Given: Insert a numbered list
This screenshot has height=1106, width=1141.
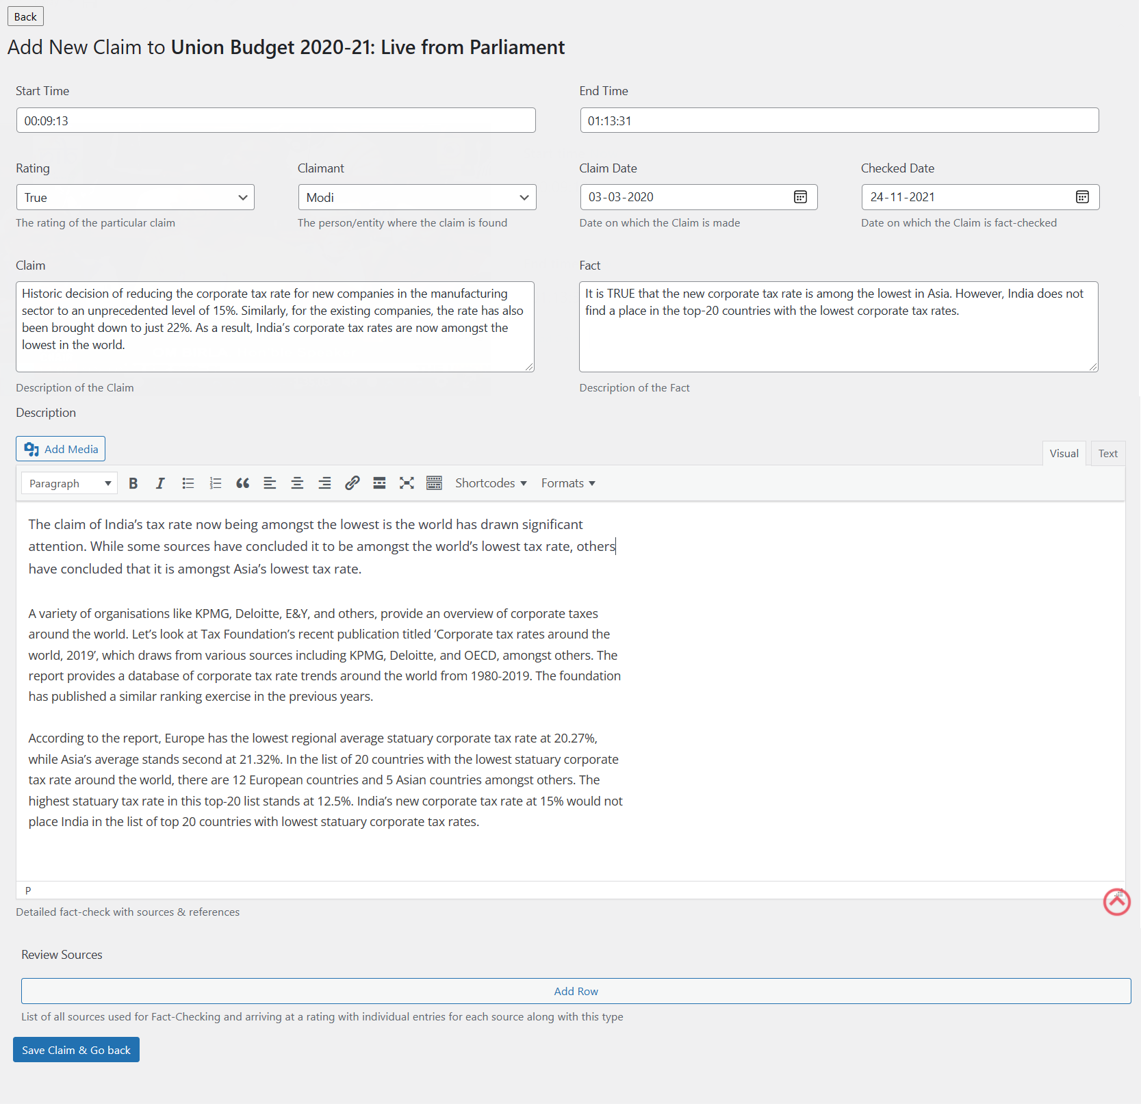Looking at the screenshot, I should pyautogui.click(x=215, y=483).
